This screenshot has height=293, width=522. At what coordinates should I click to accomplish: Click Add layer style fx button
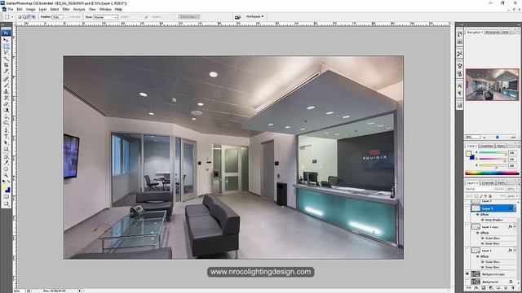click(x=476, y=287)
